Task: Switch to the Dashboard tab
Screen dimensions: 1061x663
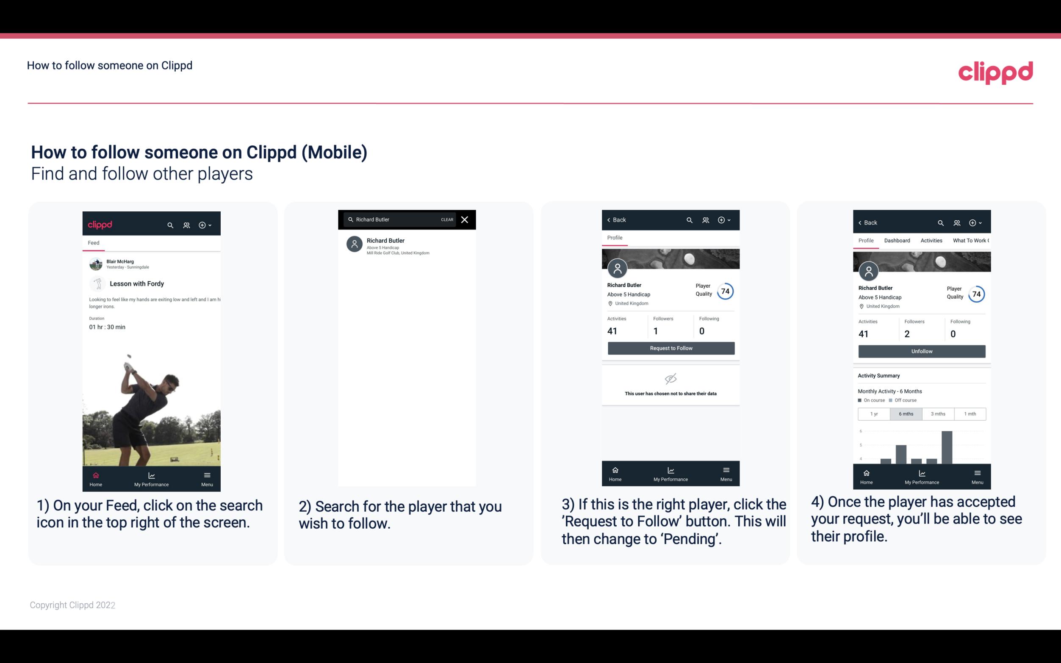Action: click(897, 241)
